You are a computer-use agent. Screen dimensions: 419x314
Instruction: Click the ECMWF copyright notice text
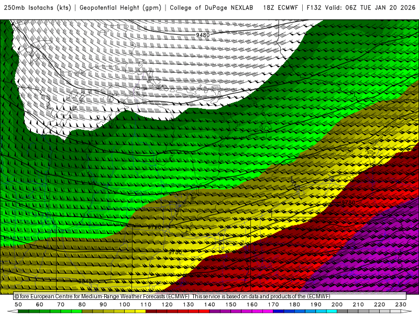[x=172, y=296]
